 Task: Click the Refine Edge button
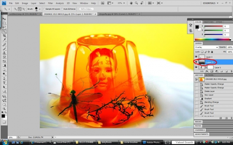[86, 9]
